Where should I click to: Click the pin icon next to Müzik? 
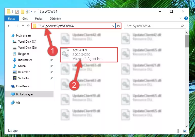51,66
